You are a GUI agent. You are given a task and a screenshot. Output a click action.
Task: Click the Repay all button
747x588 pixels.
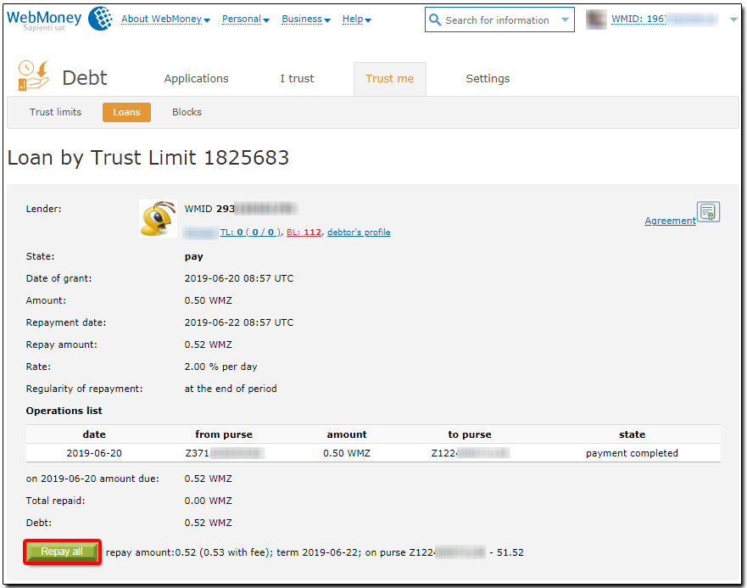[62, 552]
